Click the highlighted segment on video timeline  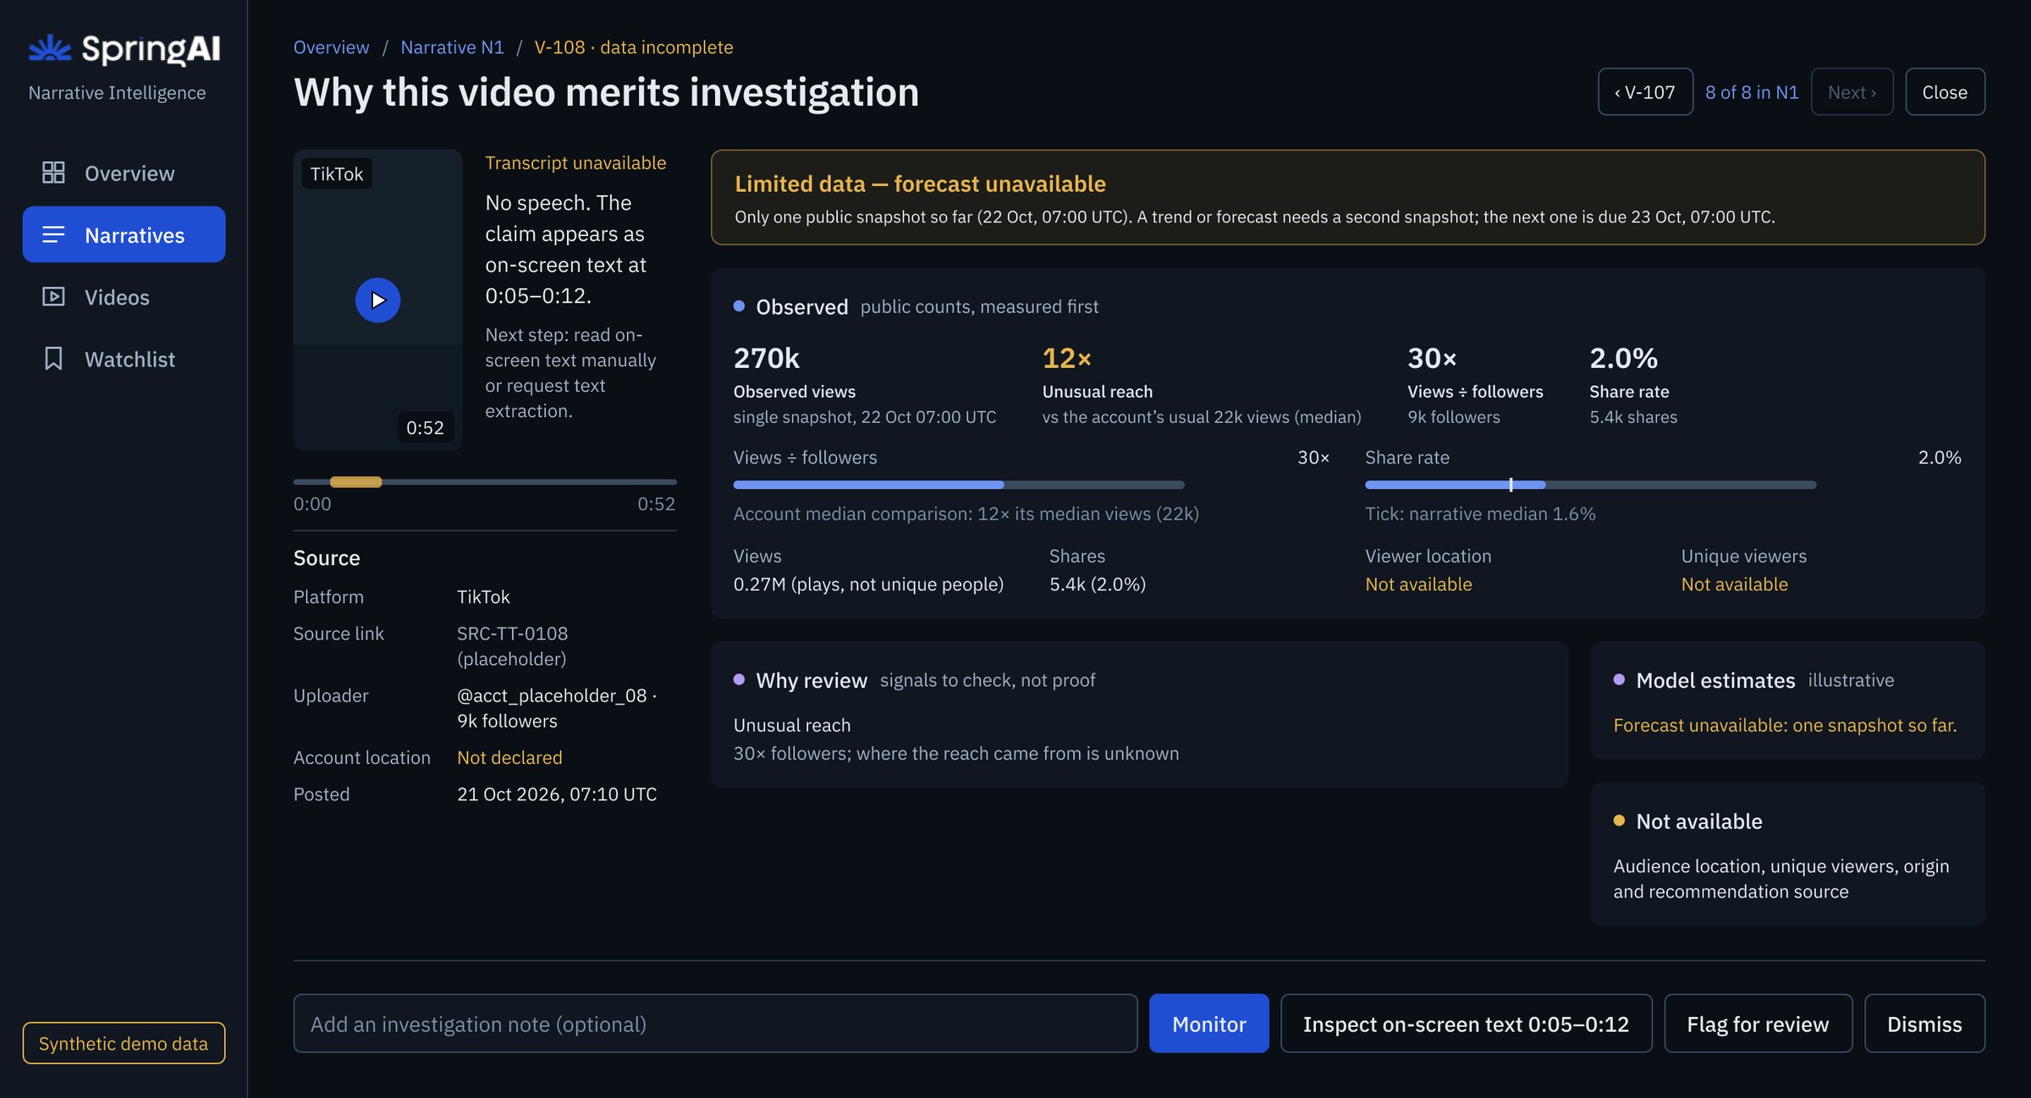[355, 482]
